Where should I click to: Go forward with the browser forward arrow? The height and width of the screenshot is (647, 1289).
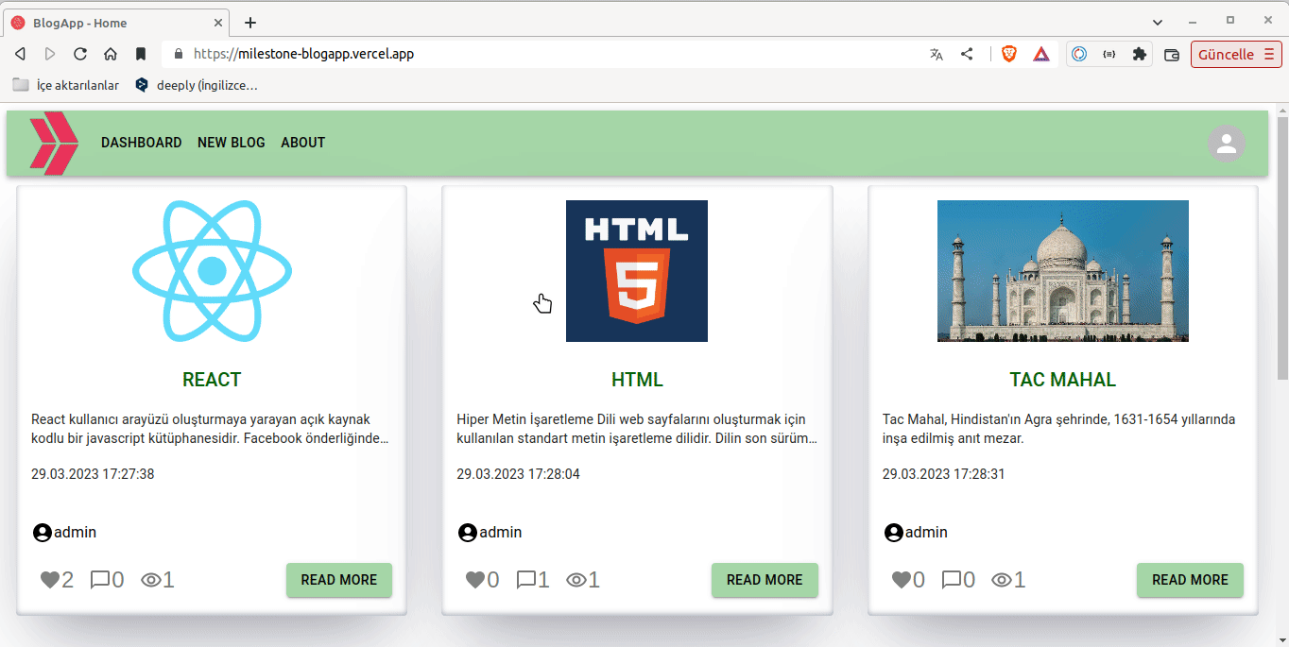click(x=50, y=54)
